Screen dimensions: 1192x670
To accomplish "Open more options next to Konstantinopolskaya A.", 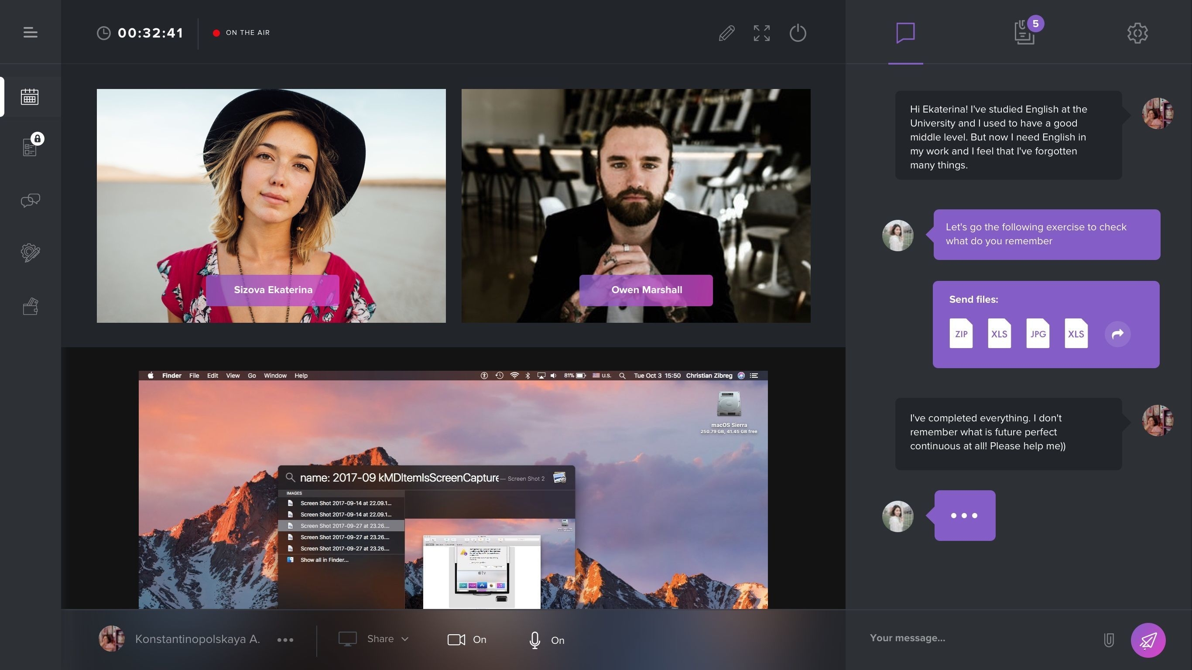I will coord(285,640).
